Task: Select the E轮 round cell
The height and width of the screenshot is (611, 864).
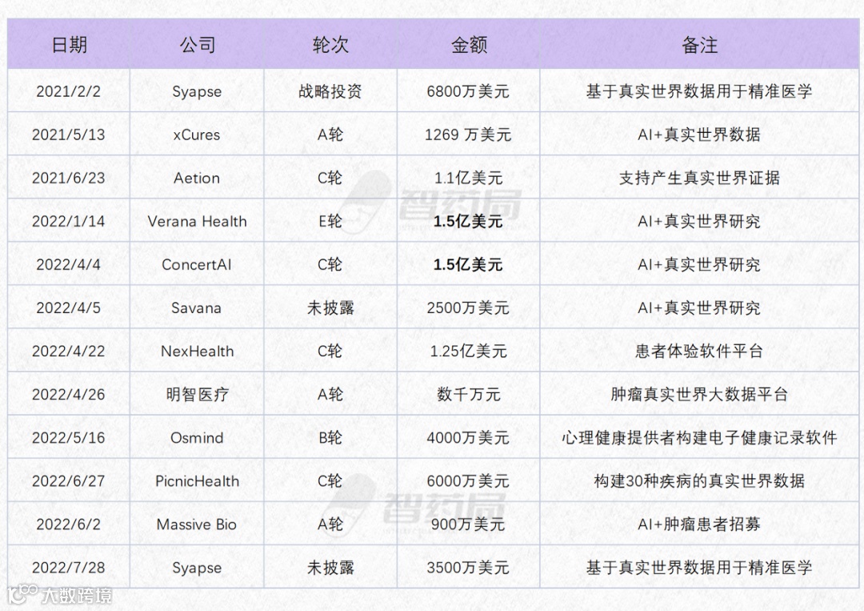Action: [330, 221]
